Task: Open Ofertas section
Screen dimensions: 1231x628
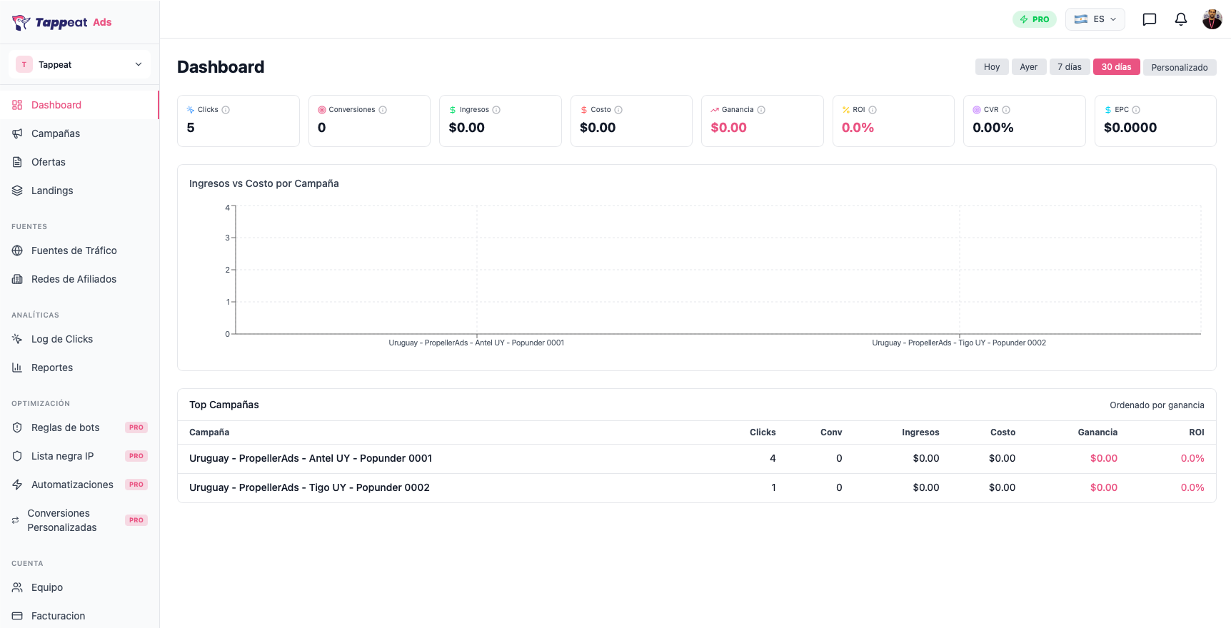Action: click(79, 162)
